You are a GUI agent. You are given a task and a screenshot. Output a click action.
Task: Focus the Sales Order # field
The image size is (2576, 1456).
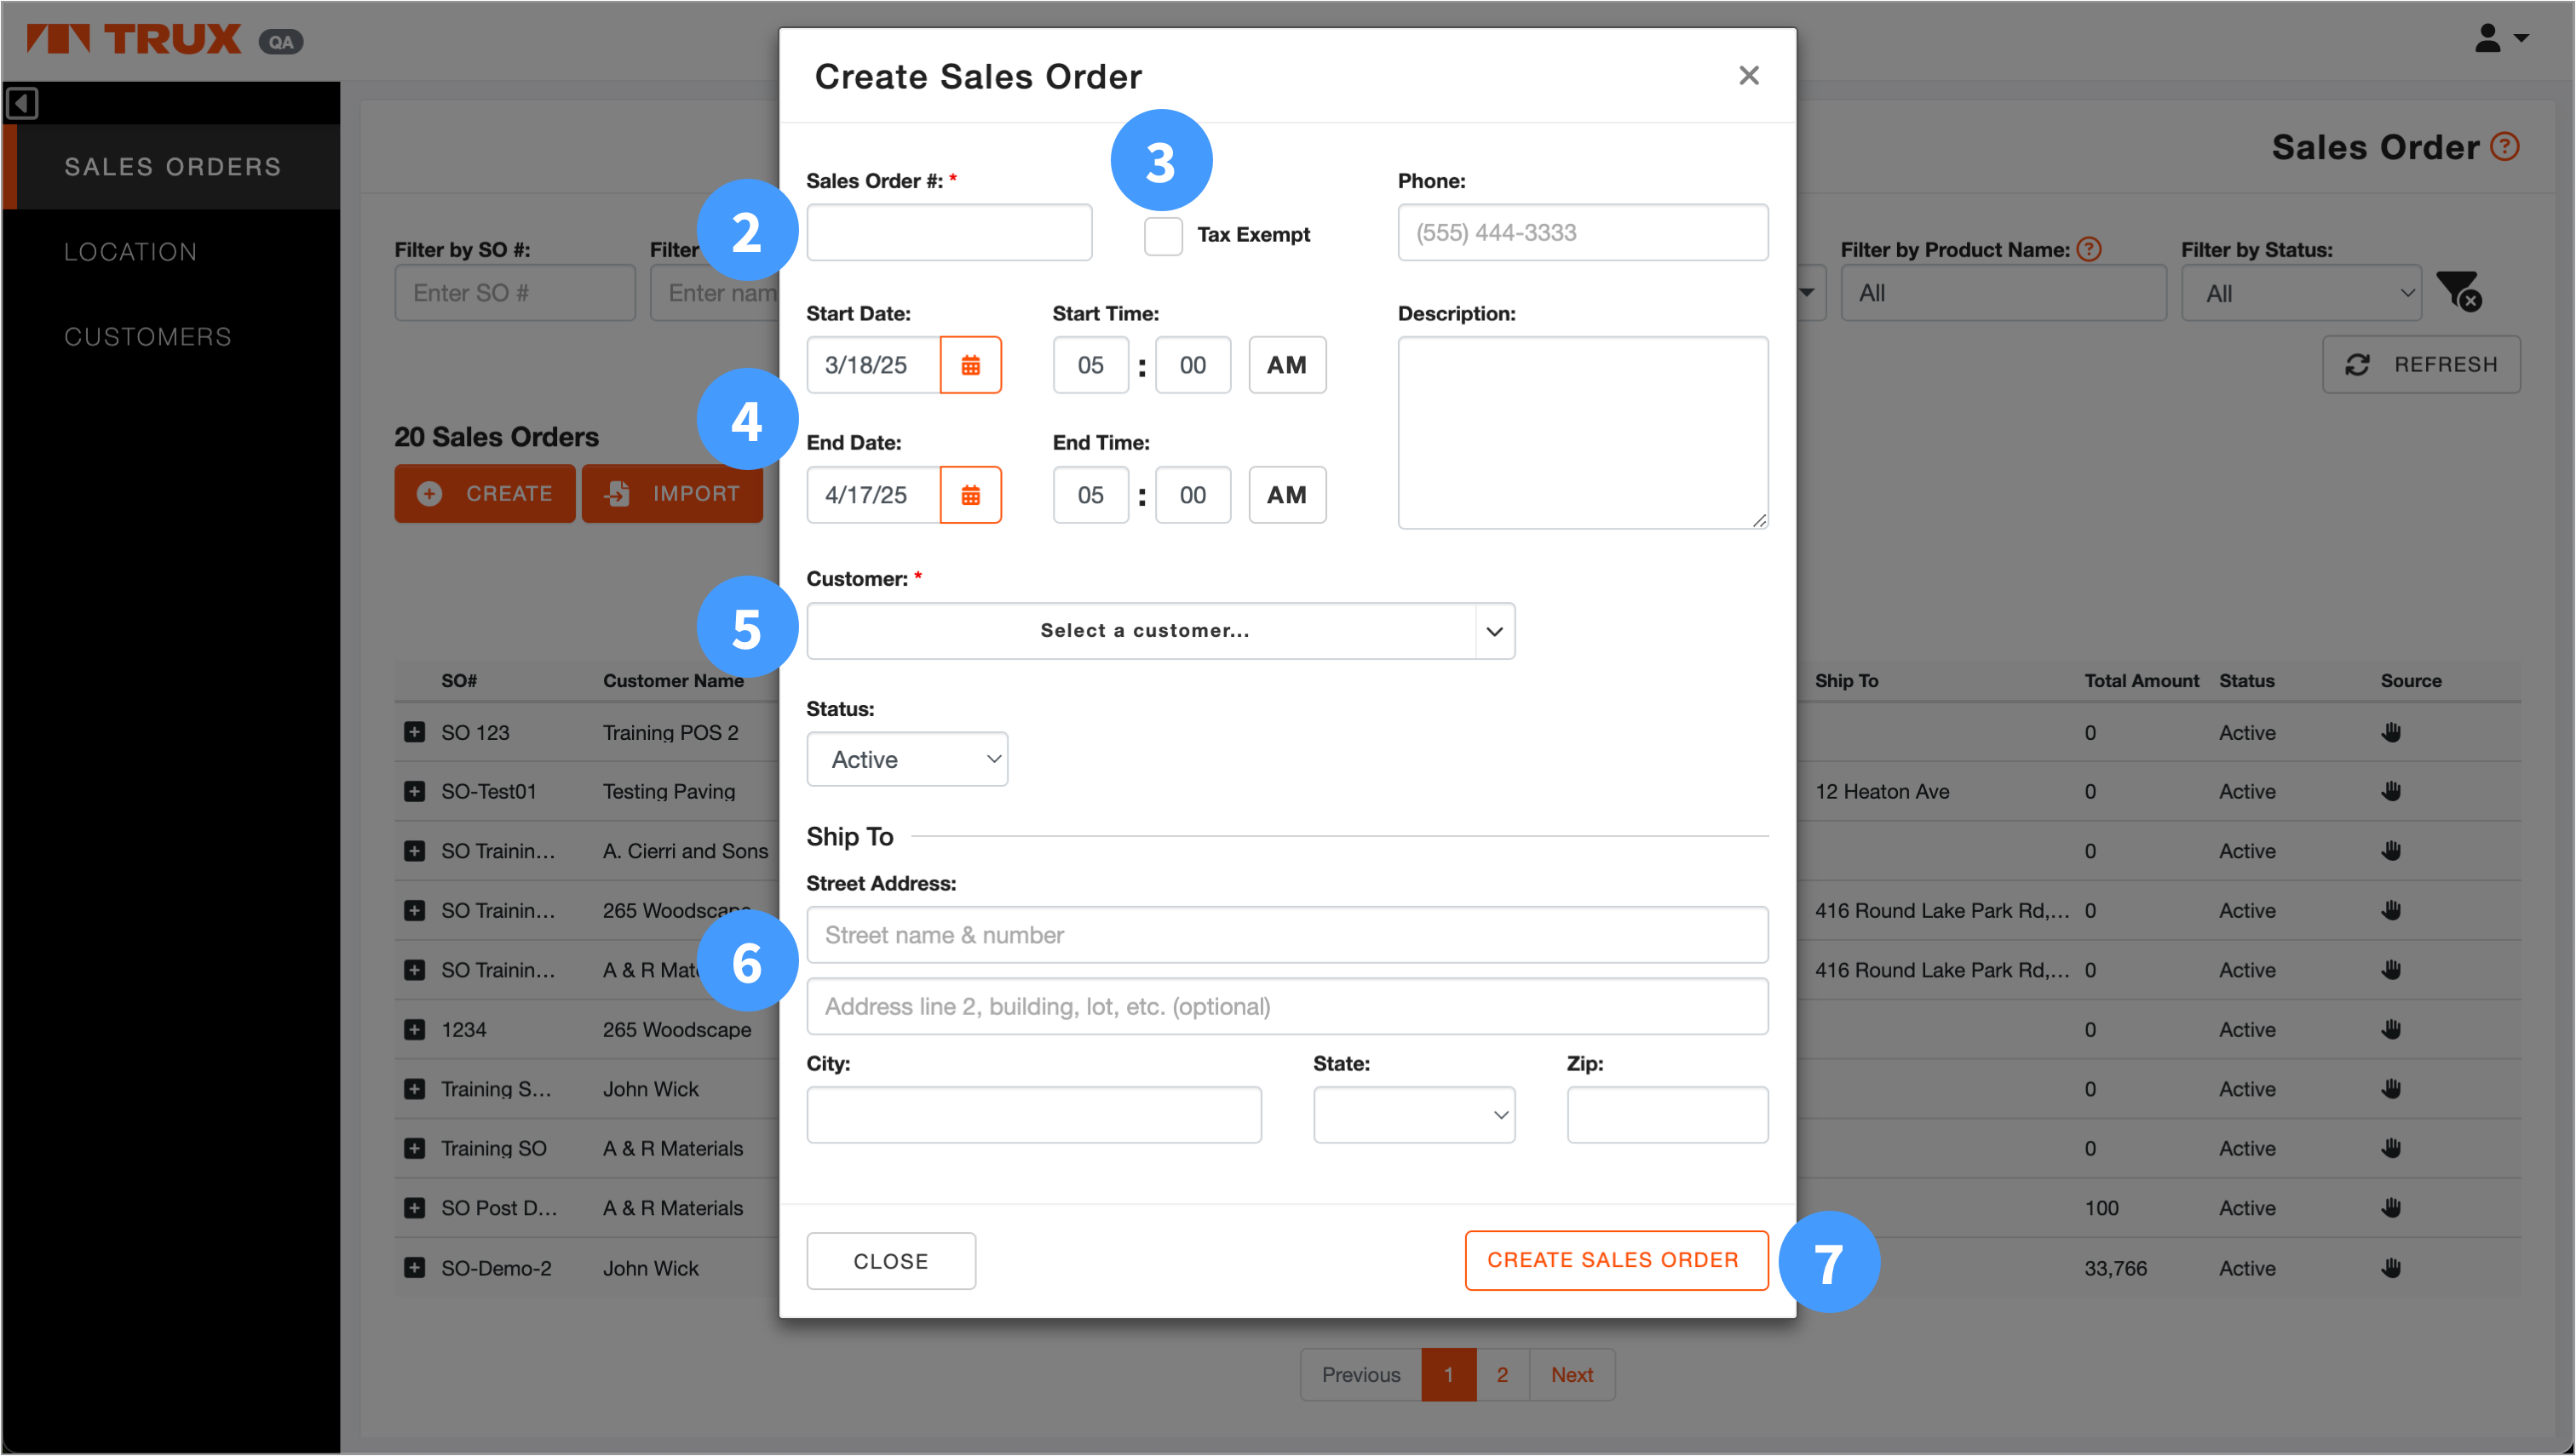949,233
